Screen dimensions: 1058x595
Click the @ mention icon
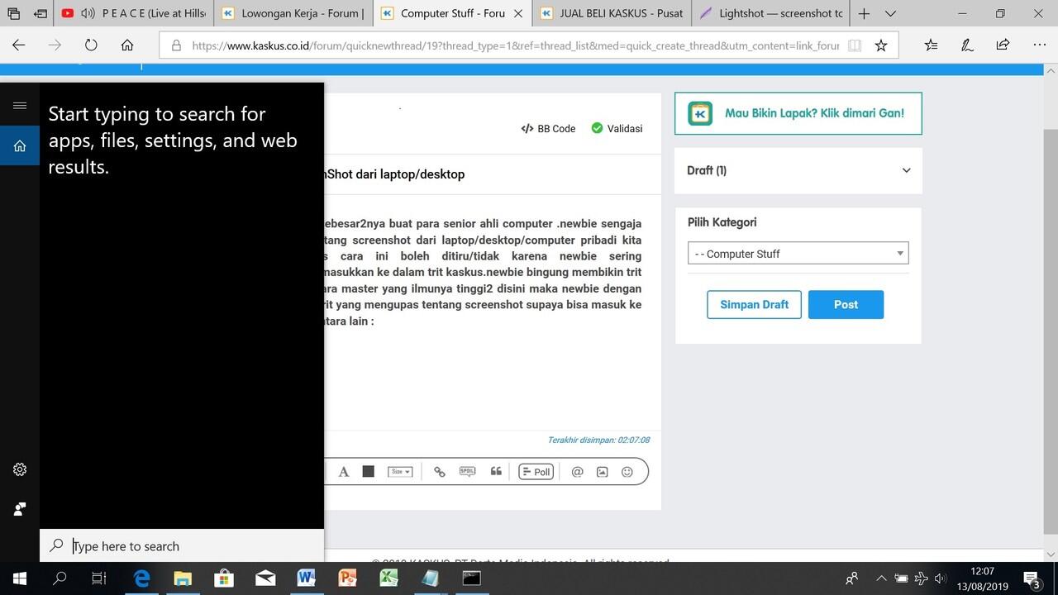point(577,472)
